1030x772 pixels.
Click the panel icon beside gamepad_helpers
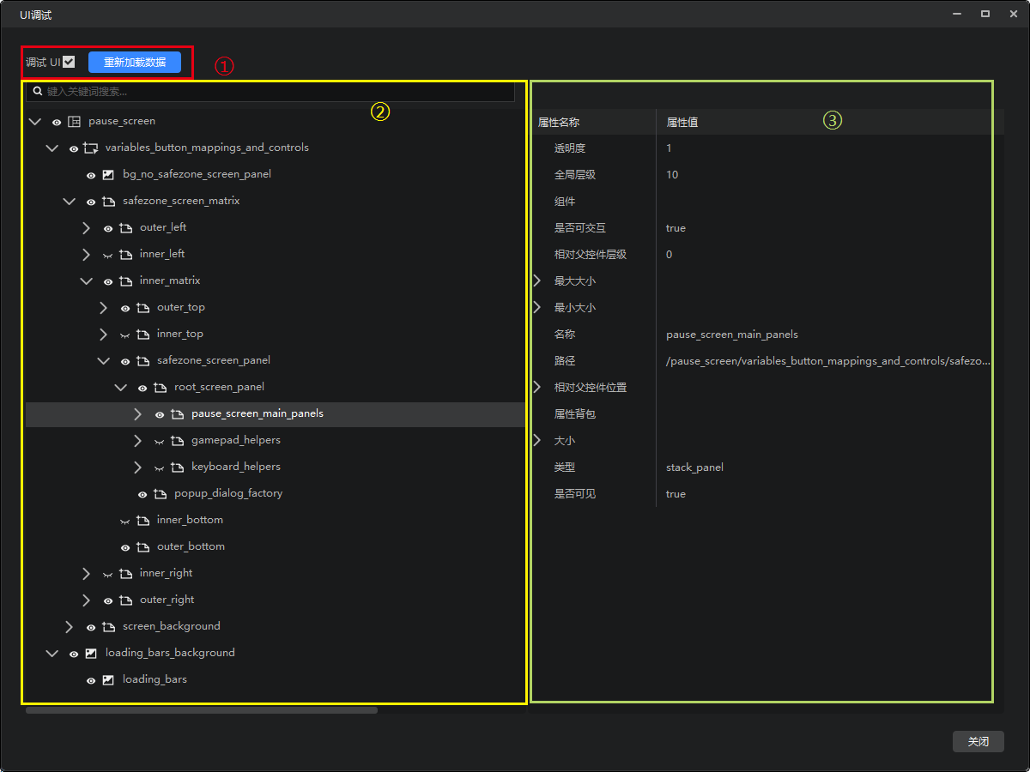(177, 441)
